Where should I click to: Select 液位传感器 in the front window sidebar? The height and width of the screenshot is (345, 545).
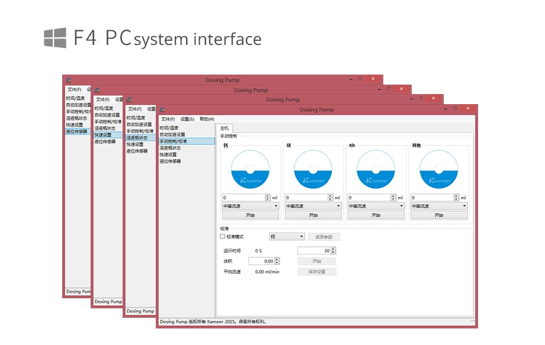pos(171,161)
